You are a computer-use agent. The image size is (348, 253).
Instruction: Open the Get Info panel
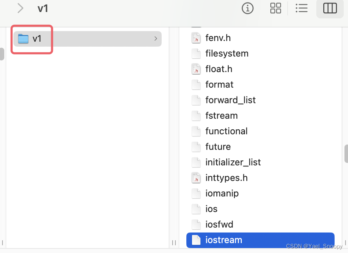[x=247, y=8]
